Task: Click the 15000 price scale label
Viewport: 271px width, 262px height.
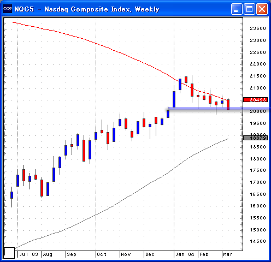Action: [x=258, y=230]
